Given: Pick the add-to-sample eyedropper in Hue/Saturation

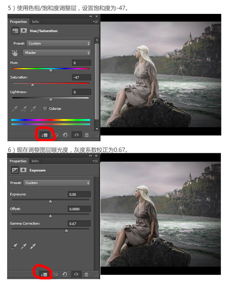Looking at the screenshot, I should [x=24, y=109].
